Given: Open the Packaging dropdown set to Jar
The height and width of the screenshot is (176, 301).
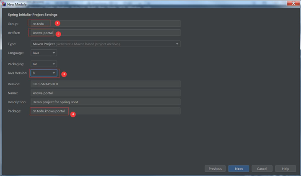Looking at the screenshot, I should pyautogui.click(x=44, y=64).
